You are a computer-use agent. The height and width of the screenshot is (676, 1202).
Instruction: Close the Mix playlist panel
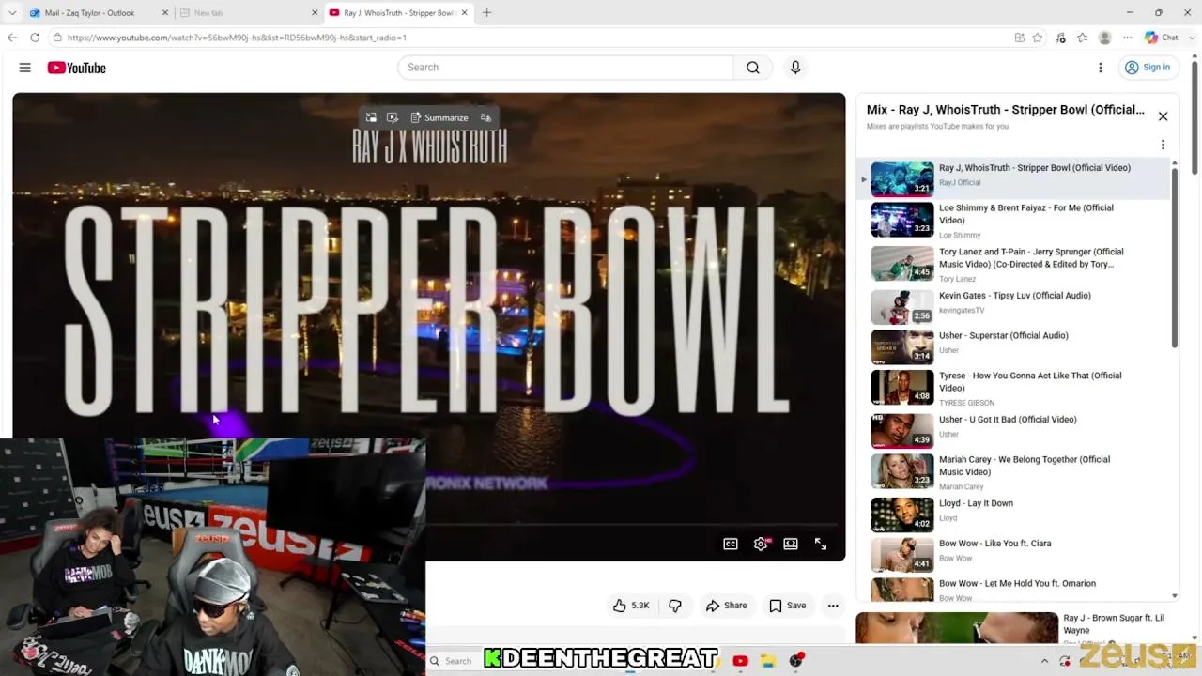point(1163,116)
